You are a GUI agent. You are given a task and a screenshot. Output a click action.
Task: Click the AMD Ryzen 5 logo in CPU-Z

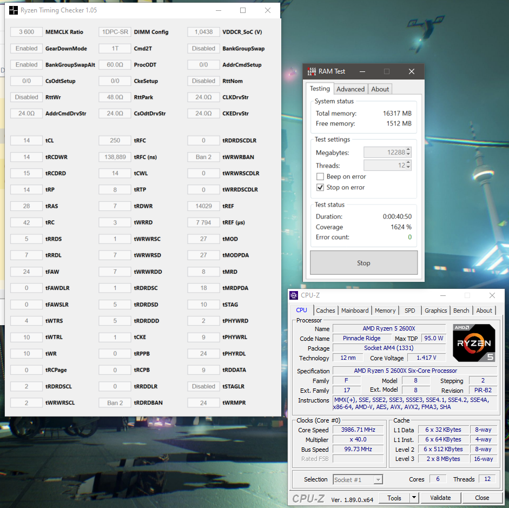point(474,343)
